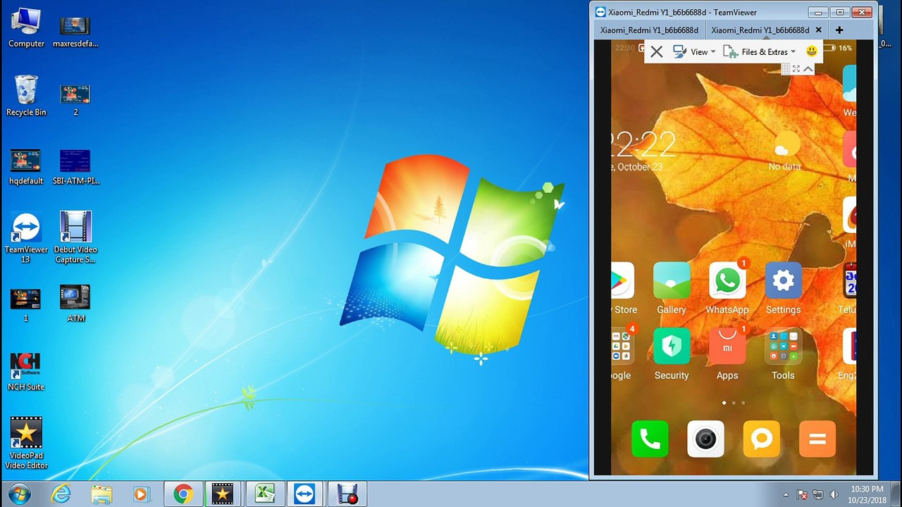The height and width of the screenshot is (507, 902).
Task: Switch to Debut Video Capture in the taskbar
Action: (x=347, y=494)
